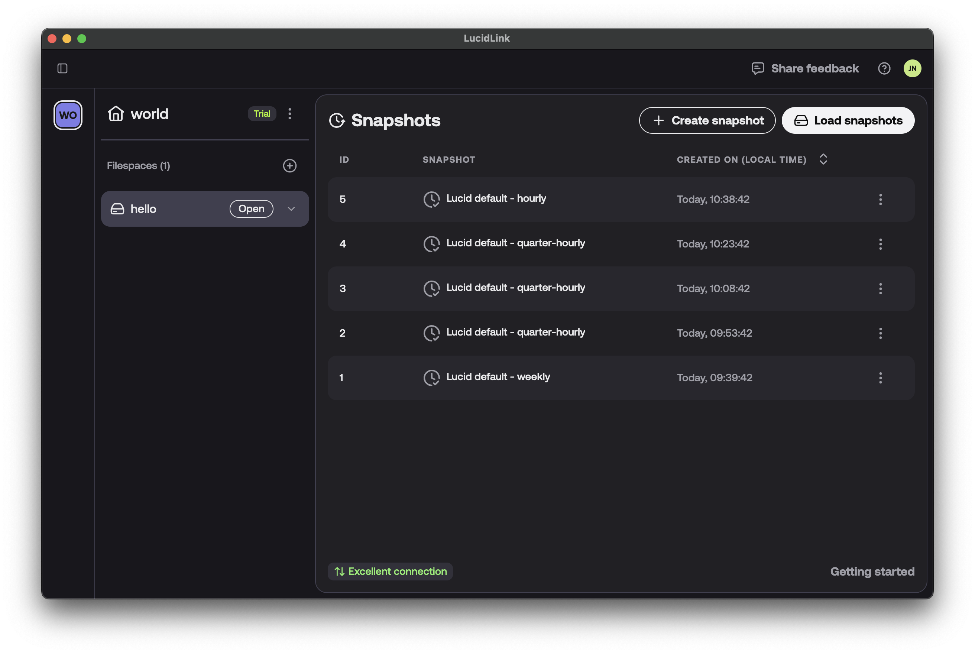Expand the hello filespace chevron

coord(291,209)
